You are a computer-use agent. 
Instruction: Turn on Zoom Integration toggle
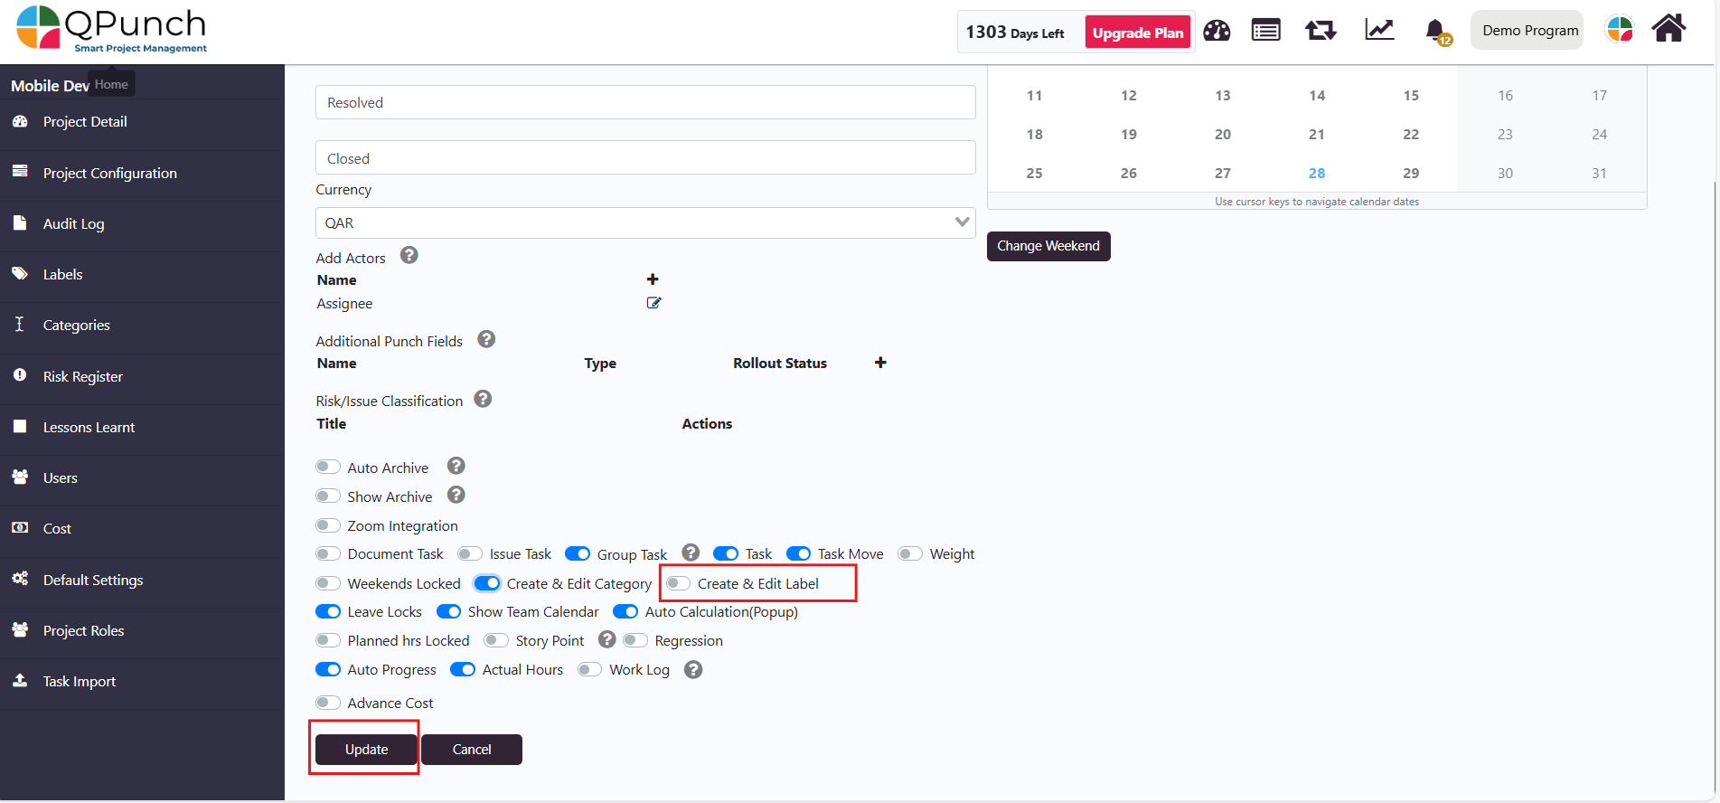(328, 525)
